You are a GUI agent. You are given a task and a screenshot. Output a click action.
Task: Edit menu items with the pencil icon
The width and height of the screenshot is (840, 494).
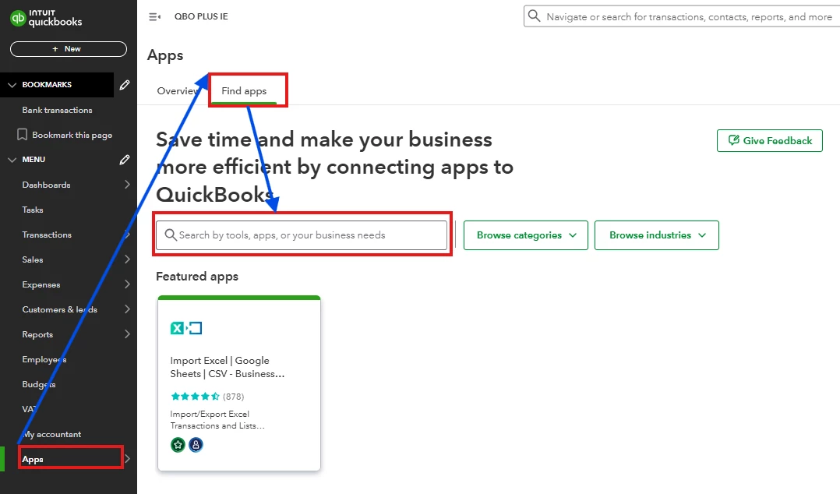tap(125, 160)
